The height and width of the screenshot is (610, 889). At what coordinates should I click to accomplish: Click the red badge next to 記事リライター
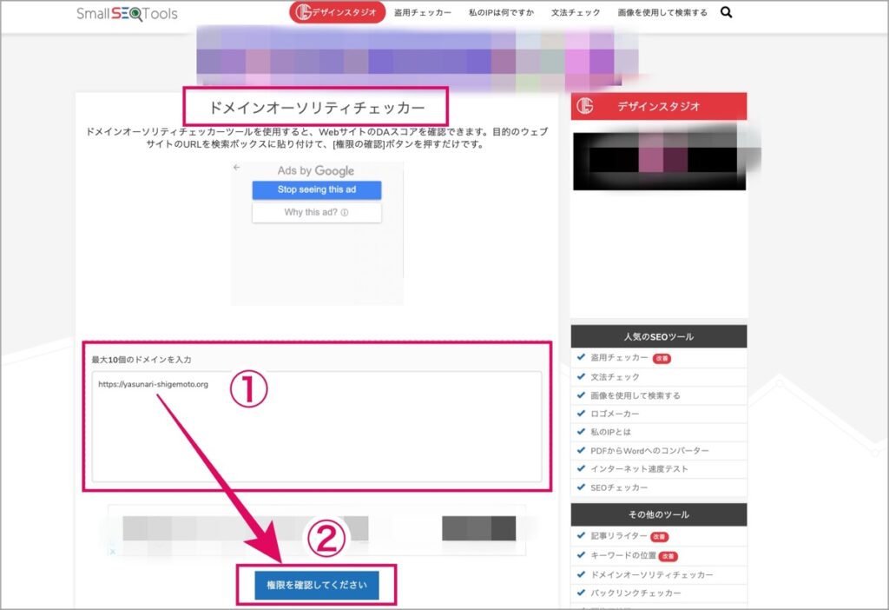660,537
